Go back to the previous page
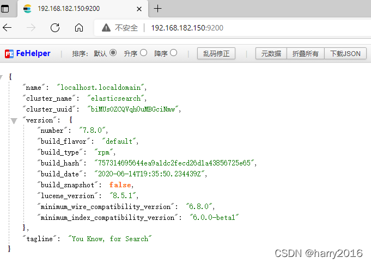Screen dimensions: 371x264 [x=7, y=28]
